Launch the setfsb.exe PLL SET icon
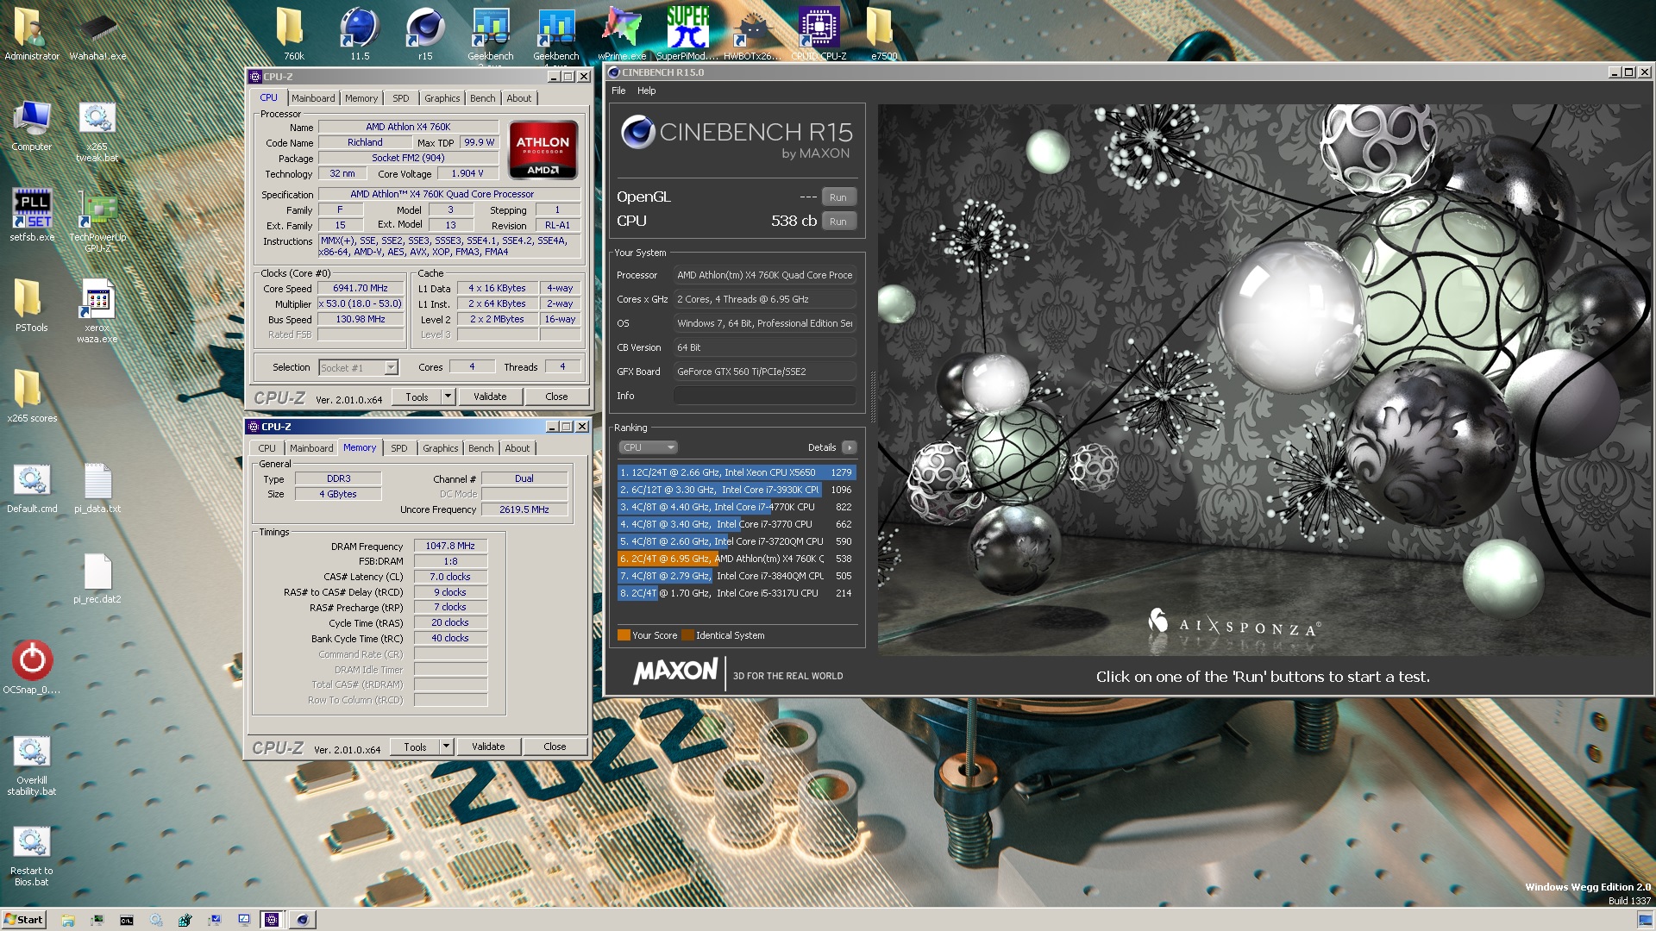 click(32, 215)
